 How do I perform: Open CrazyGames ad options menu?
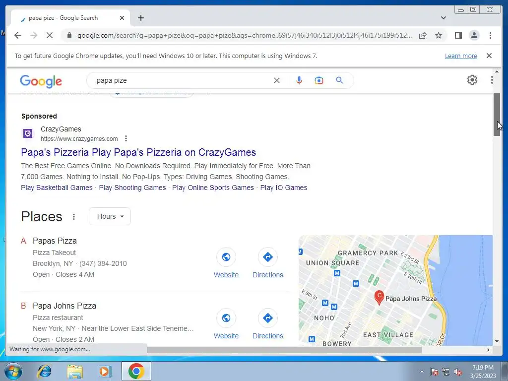[126, 139]
